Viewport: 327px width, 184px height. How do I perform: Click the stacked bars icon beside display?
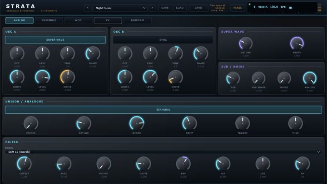point(320,8)
